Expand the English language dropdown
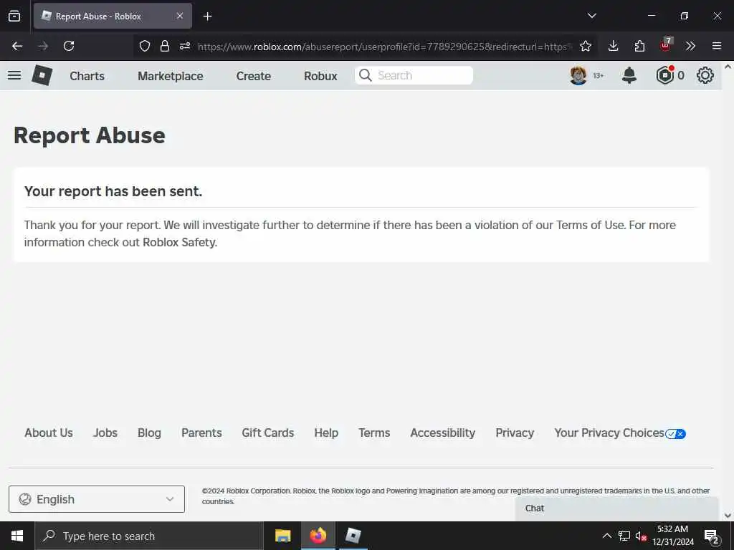The height and width of the screenshot is (550, 734). [x=97, y=499]
